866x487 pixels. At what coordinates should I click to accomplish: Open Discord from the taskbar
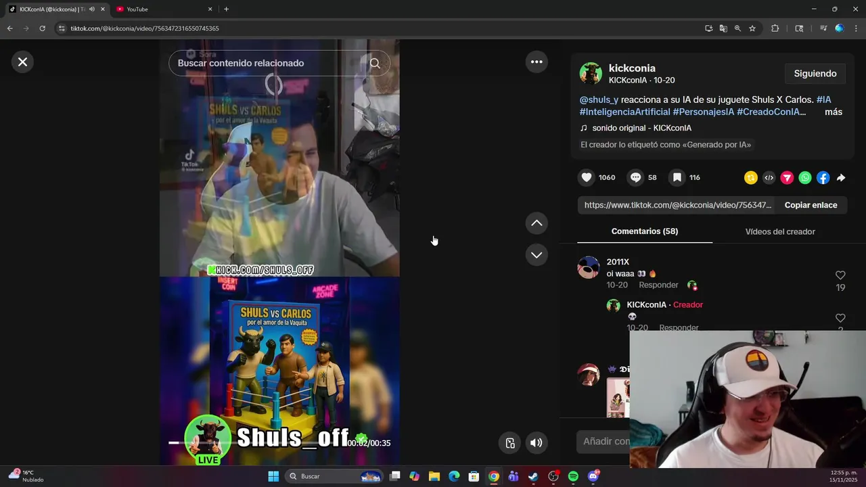[593, 476]
